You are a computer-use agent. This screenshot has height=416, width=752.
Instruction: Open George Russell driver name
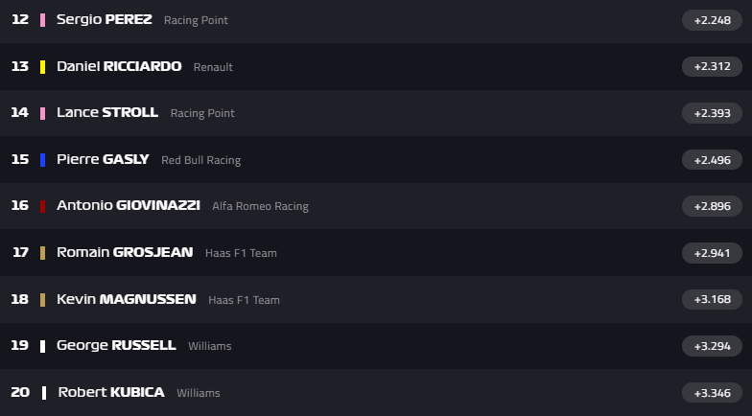(x=116, y=346)
